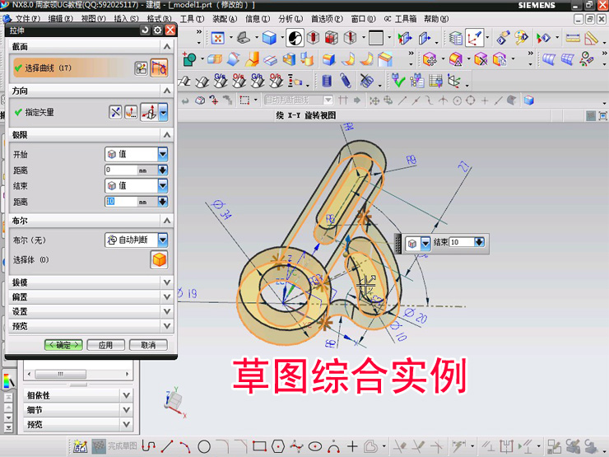Viewport: 609px width, 457px height.
Task: Collapse the 布尔 section
Action: [x=167, y=221]
